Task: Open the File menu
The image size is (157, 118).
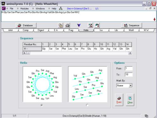Action: 12,9
